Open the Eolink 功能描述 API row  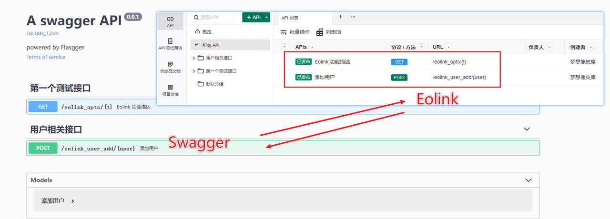click(332, 62)
